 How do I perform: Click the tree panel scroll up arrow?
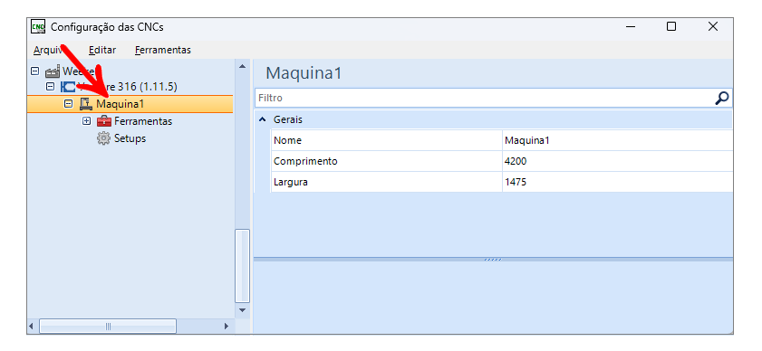(x=242, y=67)
